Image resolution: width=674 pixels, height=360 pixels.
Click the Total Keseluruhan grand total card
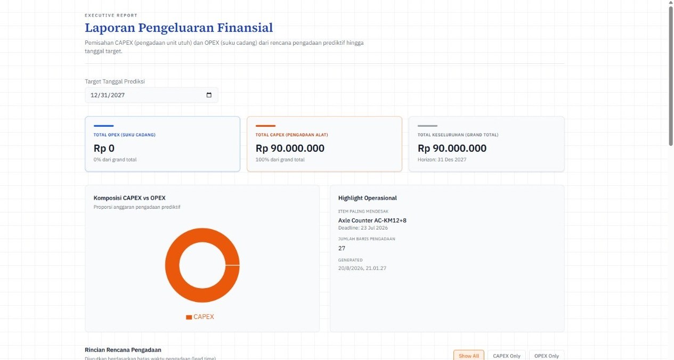coord(486,144)
